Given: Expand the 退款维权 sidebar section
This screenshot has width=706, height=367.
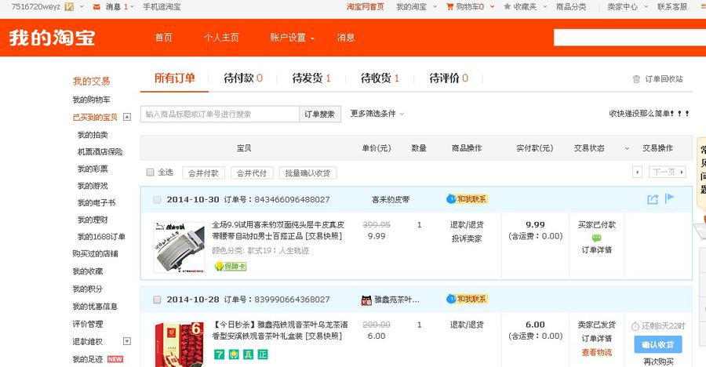Looking at the screenshot, I should (127, 341).
